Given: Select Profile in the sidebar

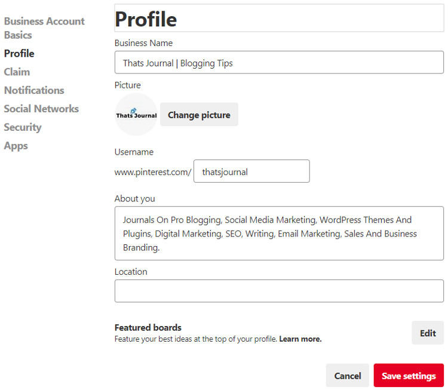Looking at the screenshot, I should pos(19,53).
